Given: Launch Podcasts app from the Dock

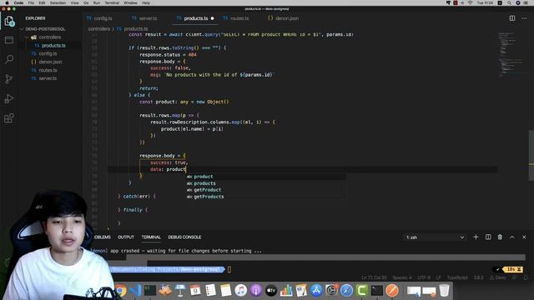Looking at the screenshot, I should 256,291.
